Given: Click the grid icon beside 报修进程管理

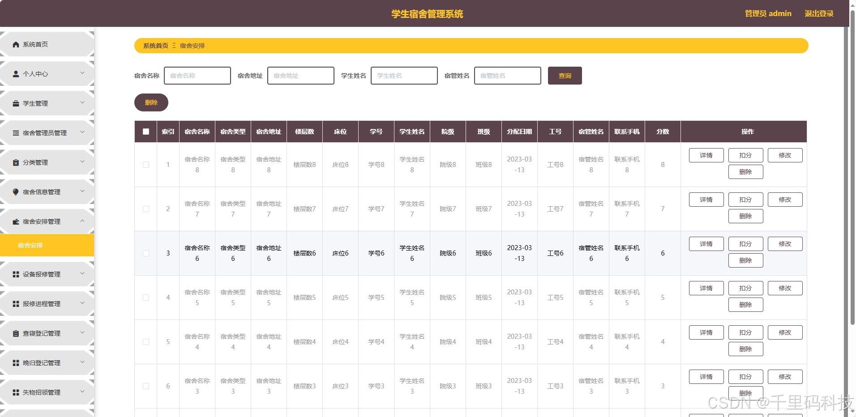Looking at the screenshot, I should point(16,304).
